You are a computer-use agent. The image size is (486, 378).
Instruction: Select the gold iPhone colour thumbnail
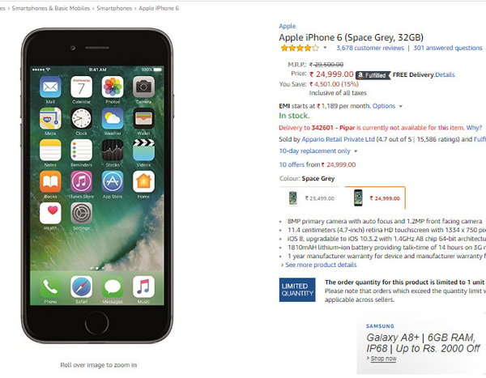click(x=310, y=198)
